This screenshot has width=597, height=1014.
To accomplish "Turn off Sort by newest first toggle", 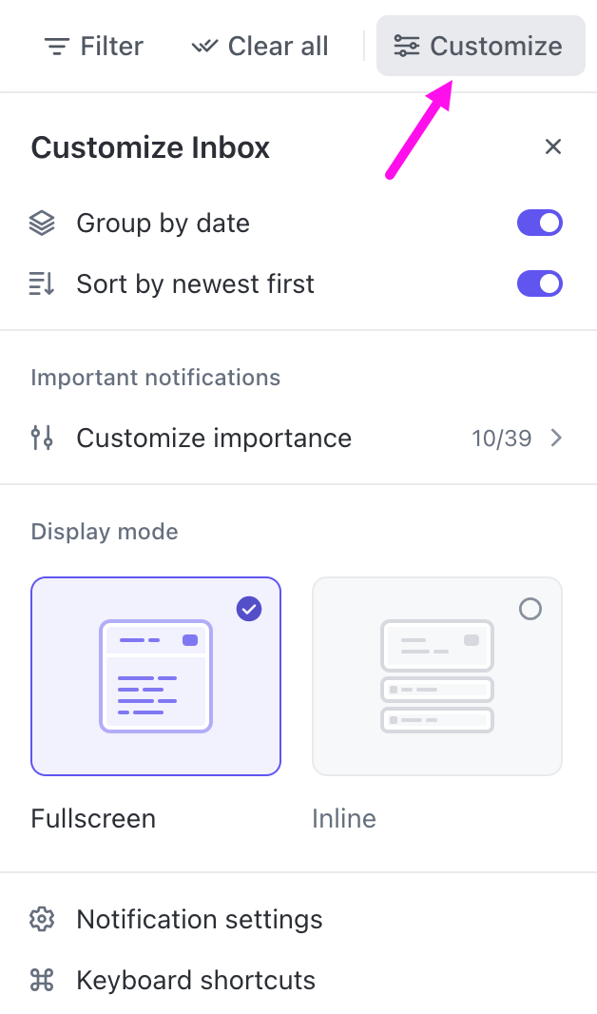I will pos(540,283).
